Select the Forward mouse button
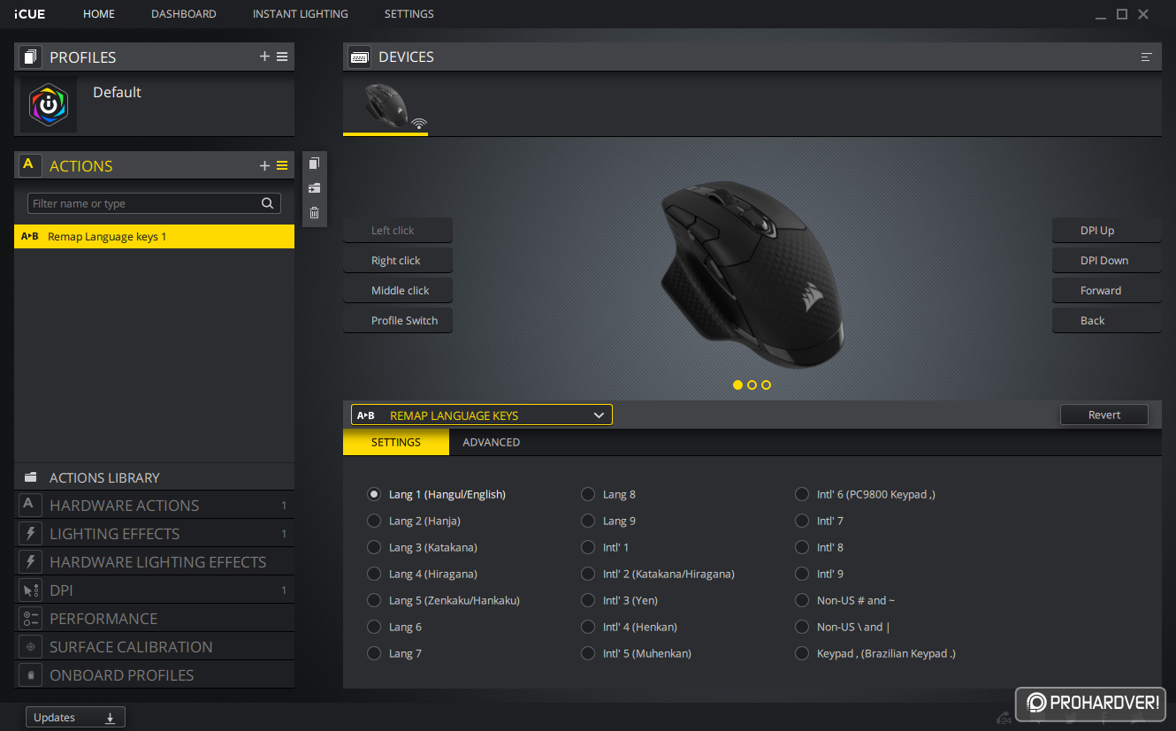This screenshot has height=731, width=1176. (1106, 290)
